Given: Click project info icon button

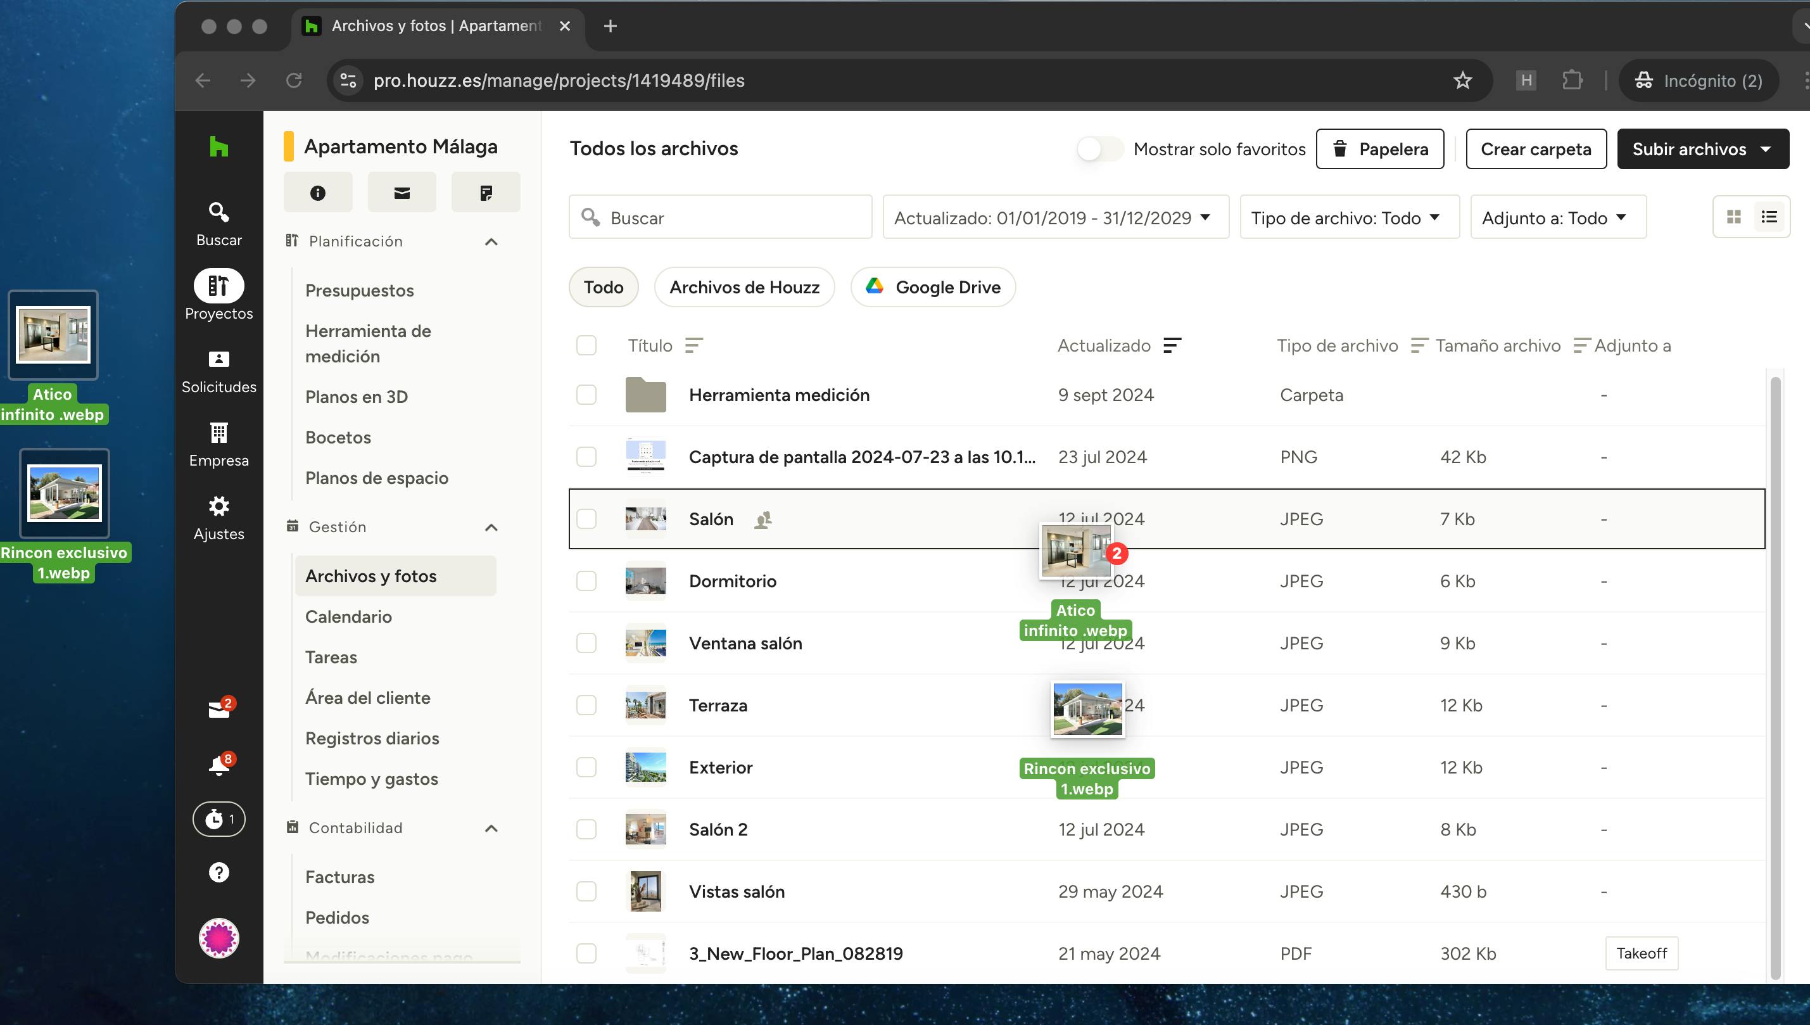Looking at the screenshot, I should pyautogui.click(x=317, y=193).
